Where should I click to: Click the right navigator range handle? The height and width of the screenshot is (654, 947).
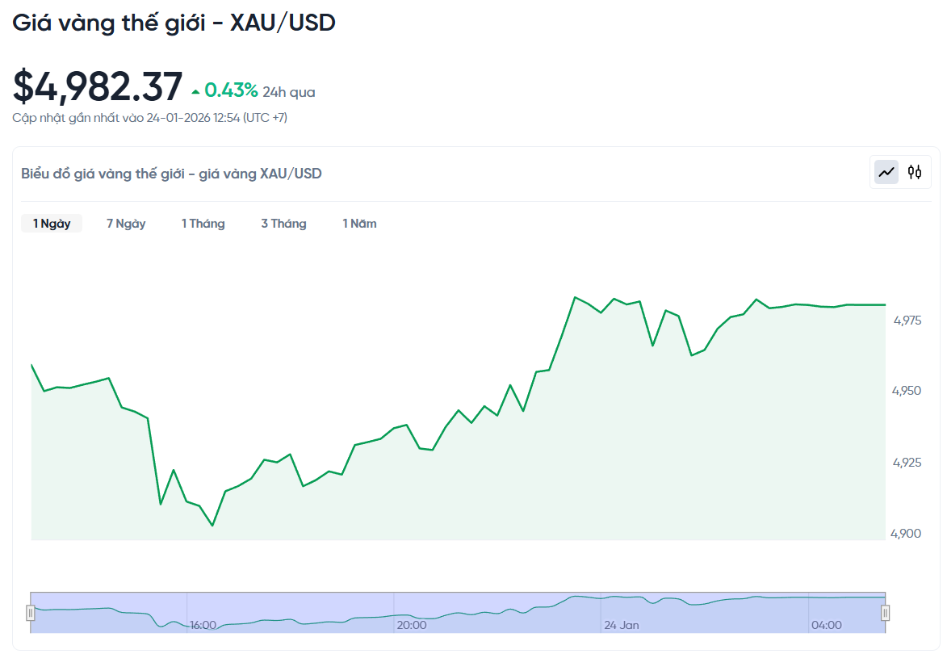[x=886, y=613]
